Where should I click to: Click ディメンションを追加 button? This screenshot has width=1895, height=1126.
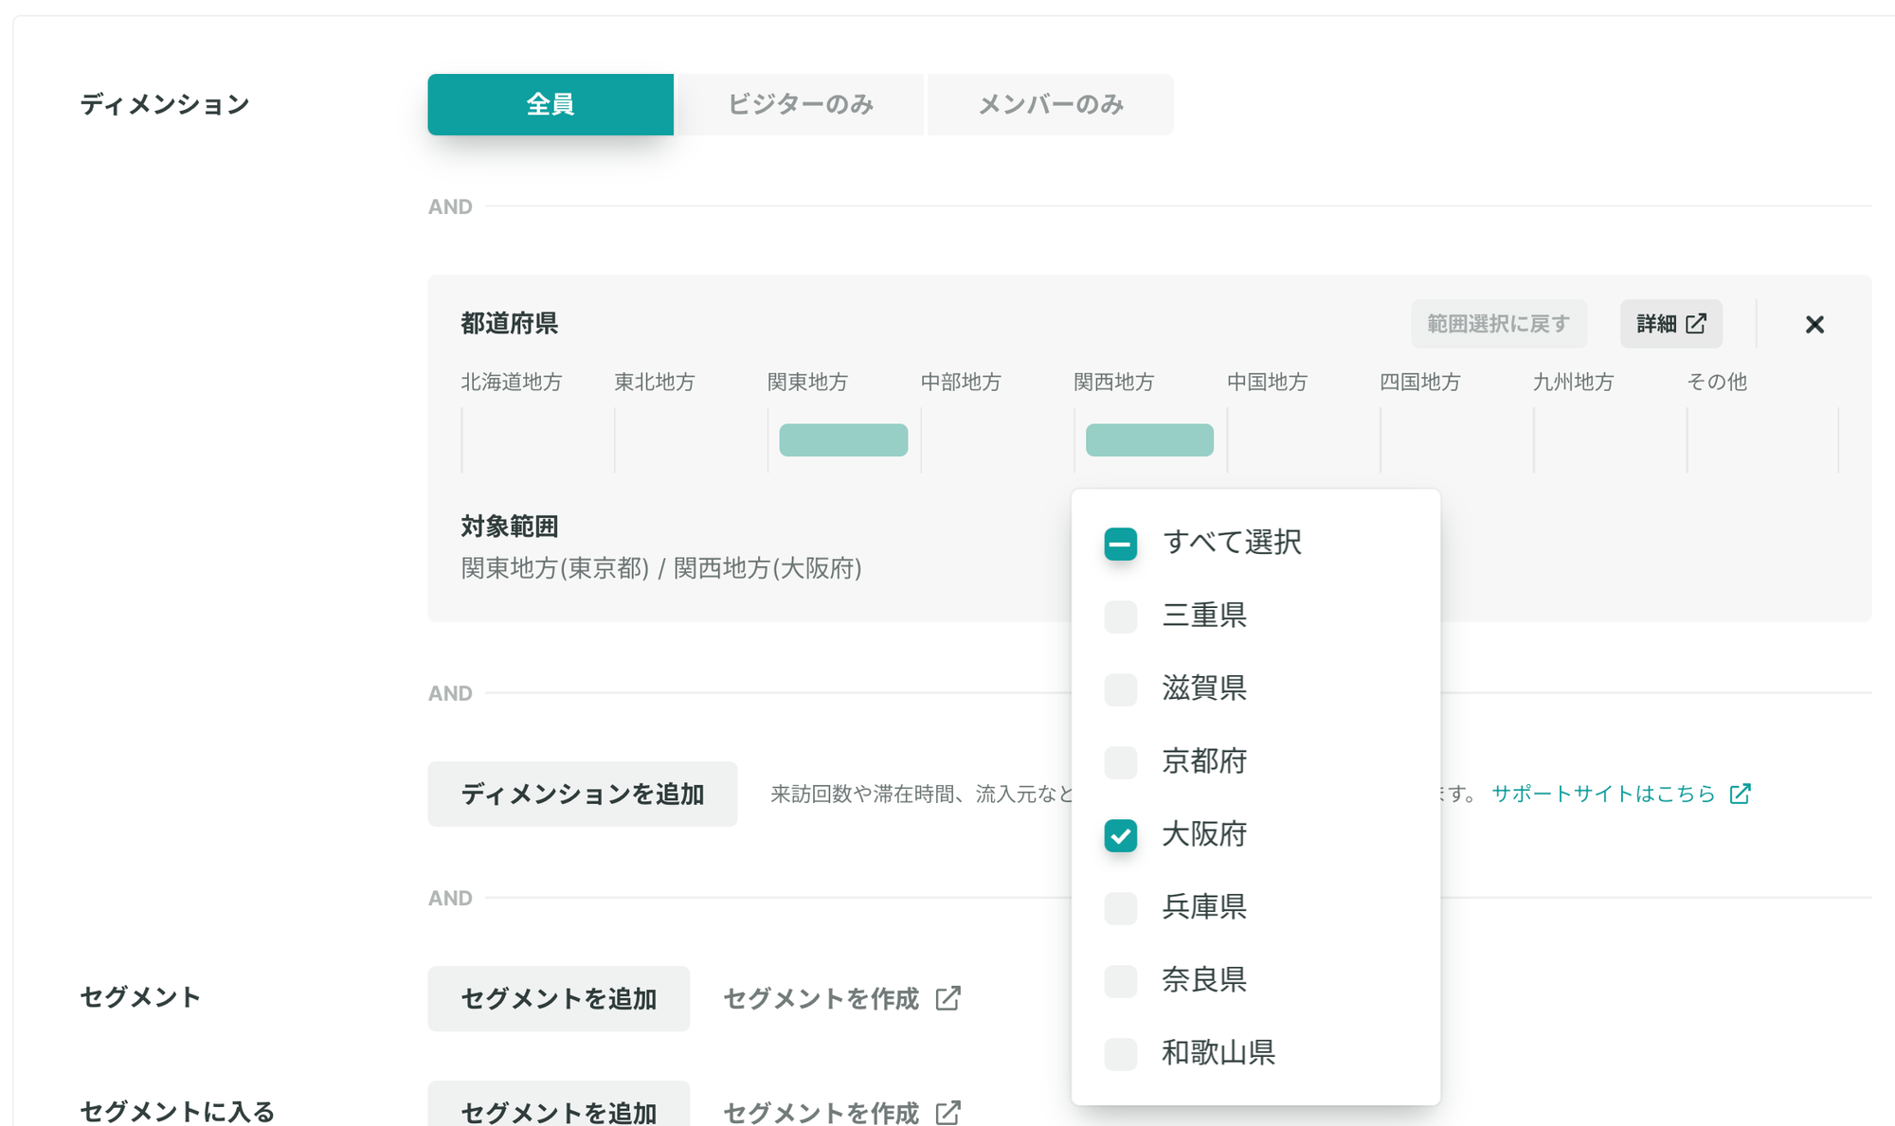tap(583, 794)
